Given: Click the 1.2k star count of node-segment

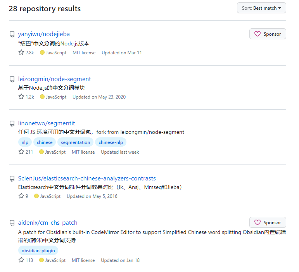Looking at the screenshot, I should pyautogui.click(x=26, y=97).
